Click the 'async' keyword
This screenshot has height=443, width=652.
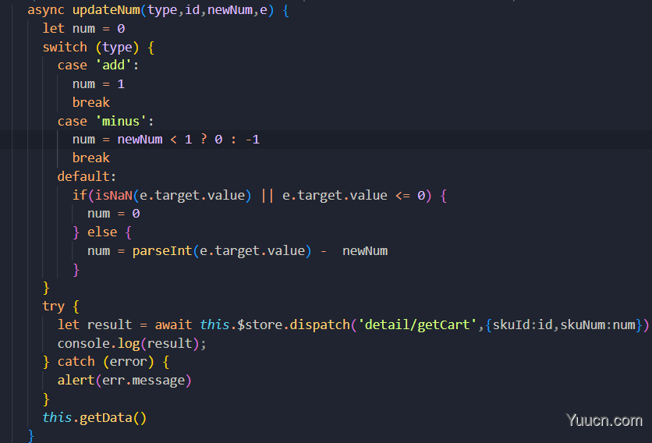click(x=46, y=10)
